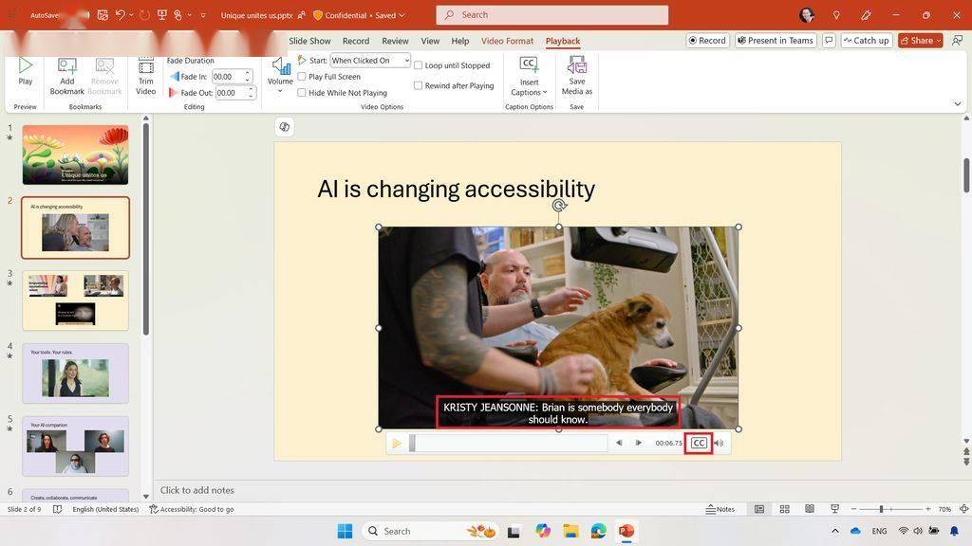This screenshot has width=972, height=546.
Task: Click the Fade In duration field
Action: (x=228, y=77)
